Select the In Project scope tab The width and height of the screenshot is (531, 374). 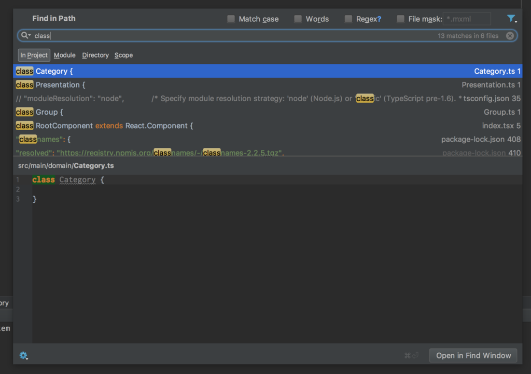34,55
